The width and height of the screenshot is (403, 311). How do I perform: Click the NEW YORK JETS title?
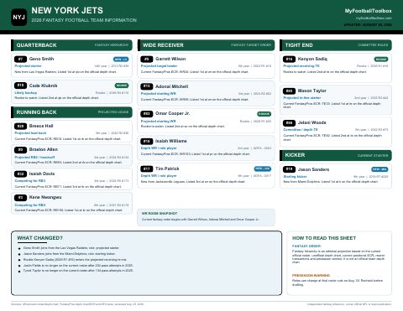coord(67,11)
